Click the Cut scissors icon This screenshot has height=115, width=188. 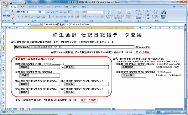12,11
